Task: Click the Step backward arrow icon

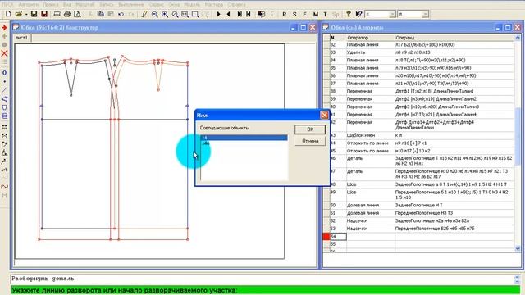Action: point(229,14)
